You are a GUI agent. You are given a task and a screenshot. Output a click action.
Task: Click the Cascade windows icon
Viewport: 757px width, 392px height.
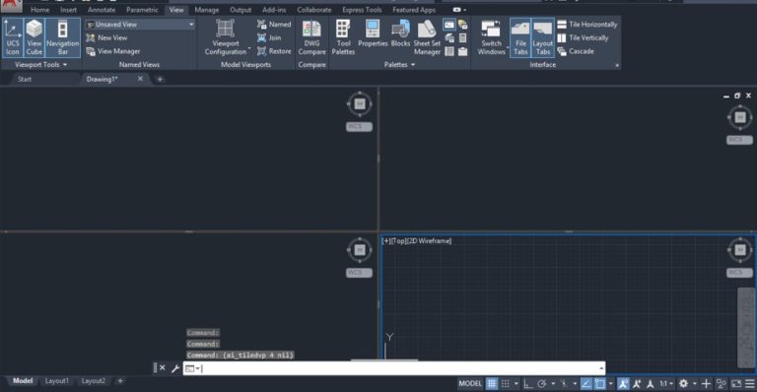tap(562, 51)
